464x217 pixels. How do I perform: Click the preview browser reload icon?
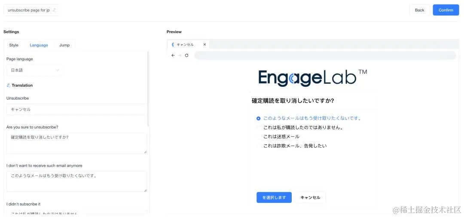point(186,55)
